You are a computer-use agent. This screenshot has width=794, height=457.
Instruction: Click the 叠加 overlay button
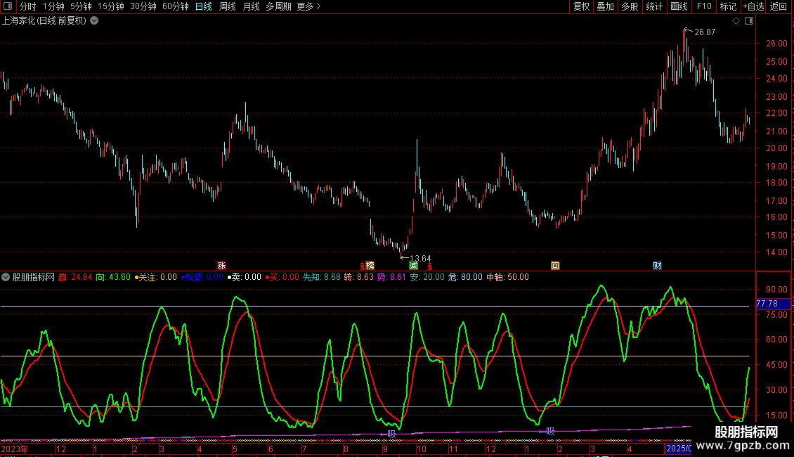(x=605, y=6)
